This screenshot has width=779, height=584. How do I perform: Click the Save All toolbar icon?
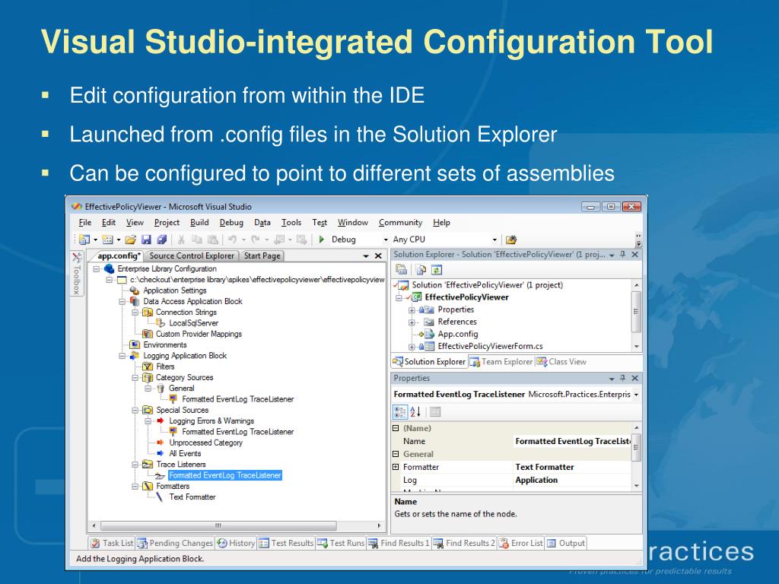coord(161,240)
